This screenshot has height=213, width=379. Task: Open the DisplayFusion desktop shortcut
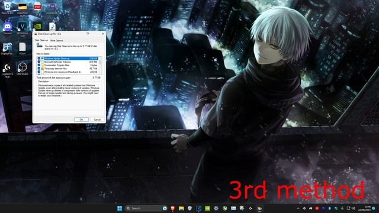pos(7,49)
